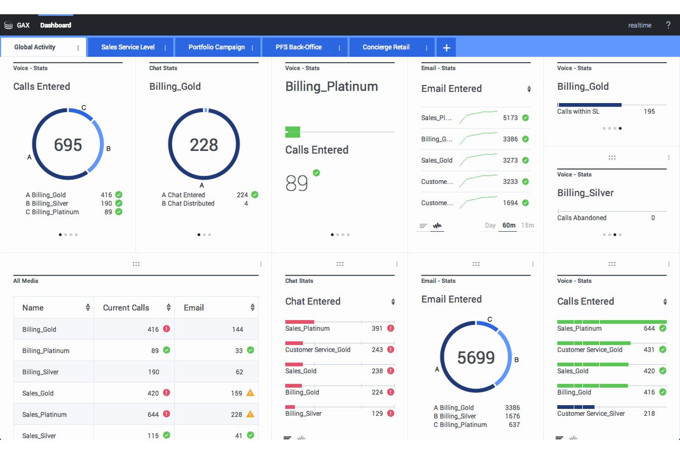Click the Billing_G... row in Email Entered
The image size is (680, 454).
(x=475, y=139)
